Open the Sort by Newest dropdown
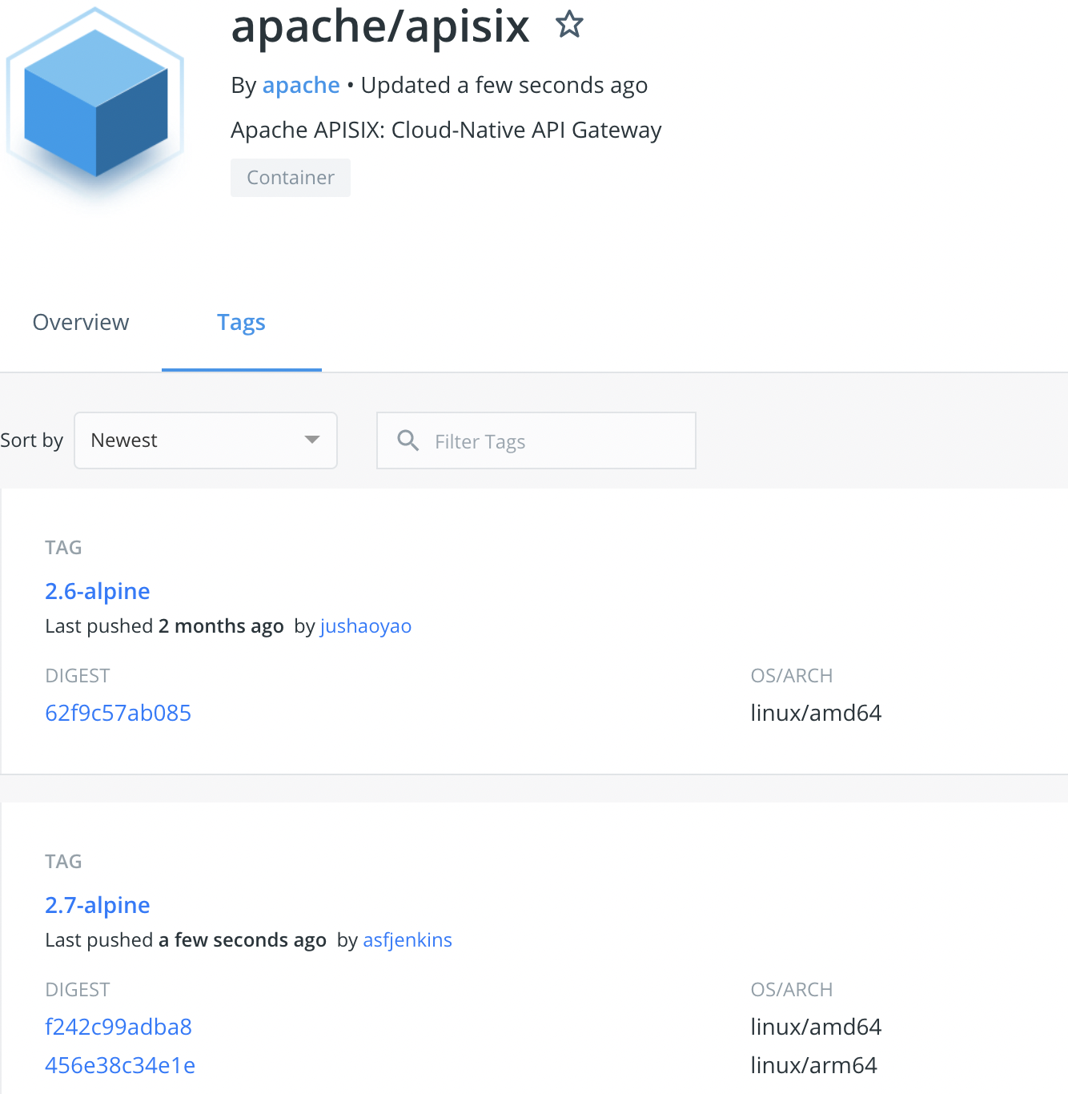 [x=206, y=440]
